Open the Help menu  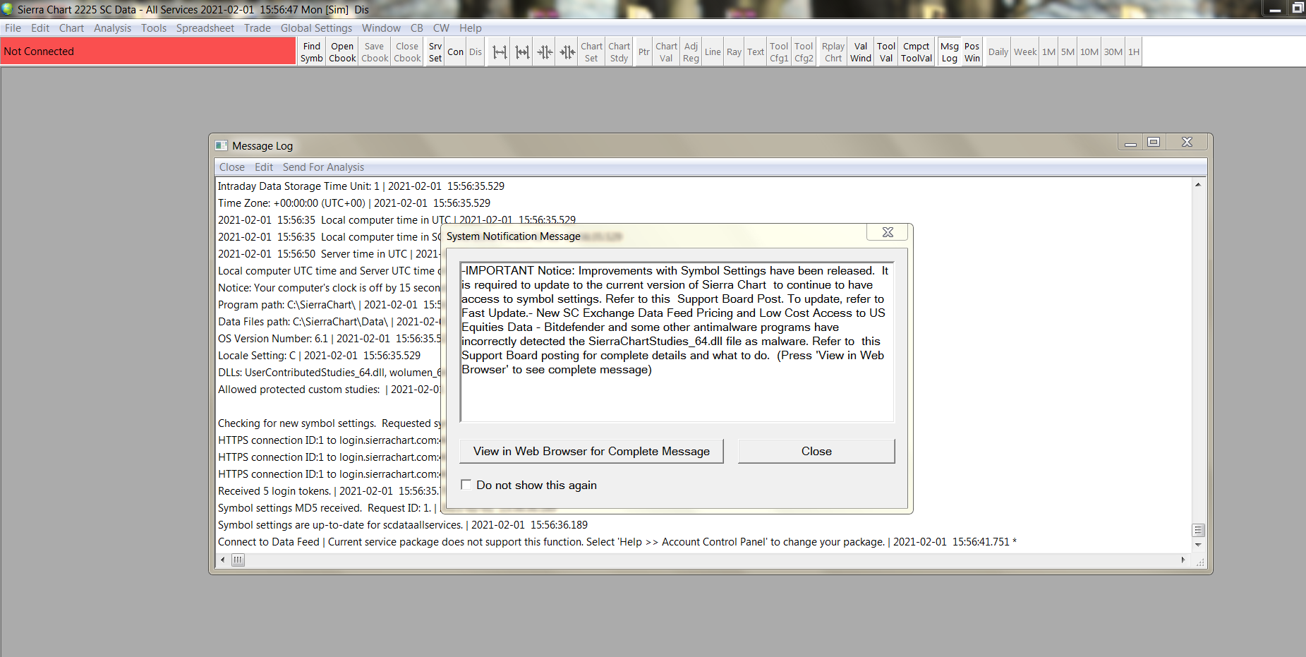471,28
